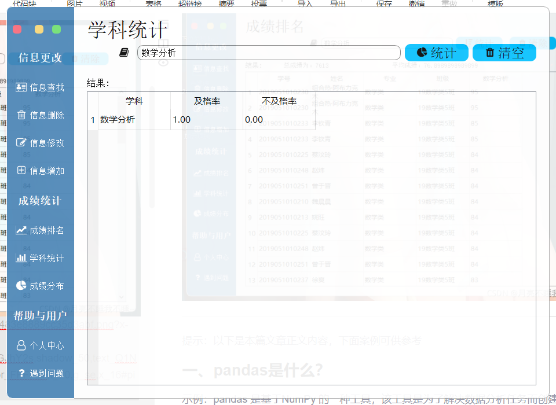This screenshot has height=405, width=556.
Task: Click the 清空 button
Action: (x=504, y=53)
